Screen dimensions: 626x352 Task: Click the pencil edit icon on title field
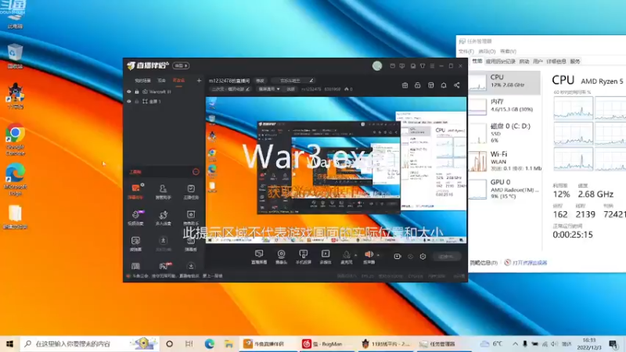(311, 81)
